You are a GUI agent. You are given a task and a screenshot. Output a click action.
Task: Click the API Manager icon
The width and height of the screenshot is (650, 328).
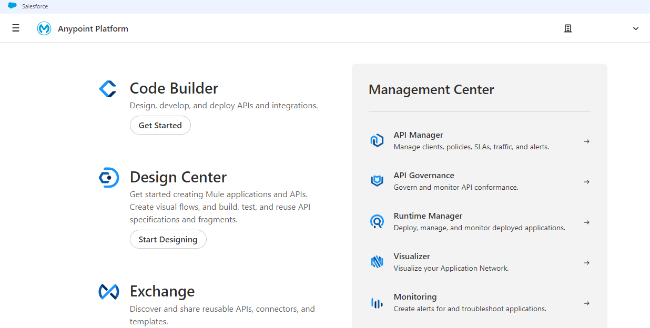377,140
